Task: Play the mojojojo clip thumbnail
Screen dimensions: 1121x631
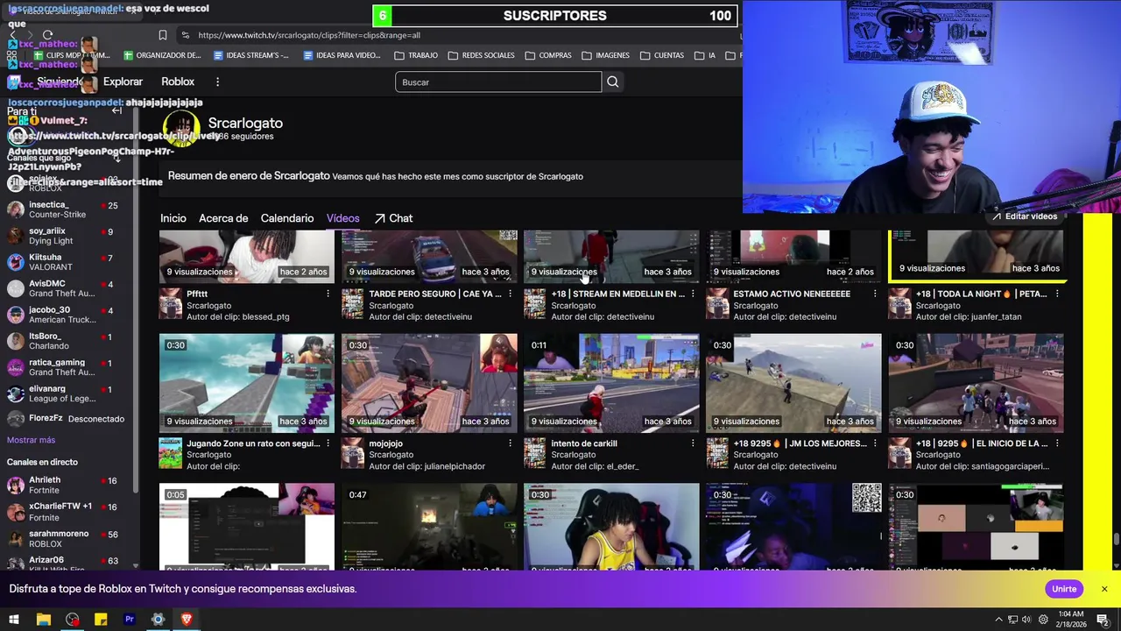Action: pyautogui.click(x=429, y=383)
